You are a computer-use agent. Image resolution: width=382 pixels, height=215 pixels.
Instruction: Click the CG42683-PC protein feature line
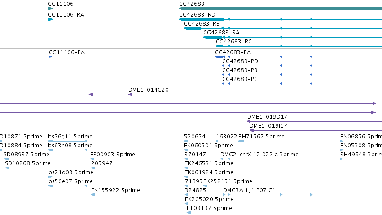(x=302, y=84)
